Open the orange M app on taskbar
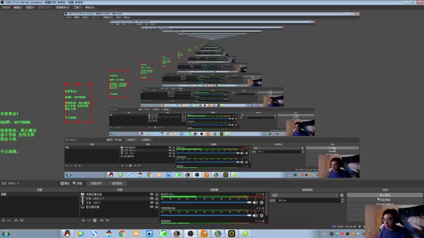The image size is (424, 238). 136,233
